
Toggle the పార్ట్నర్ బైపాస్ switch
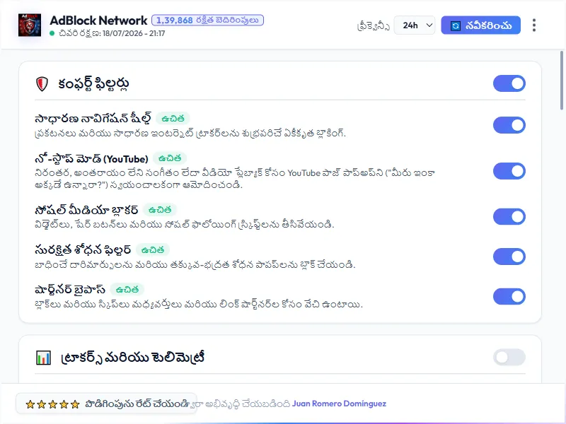tap(509, 296)
